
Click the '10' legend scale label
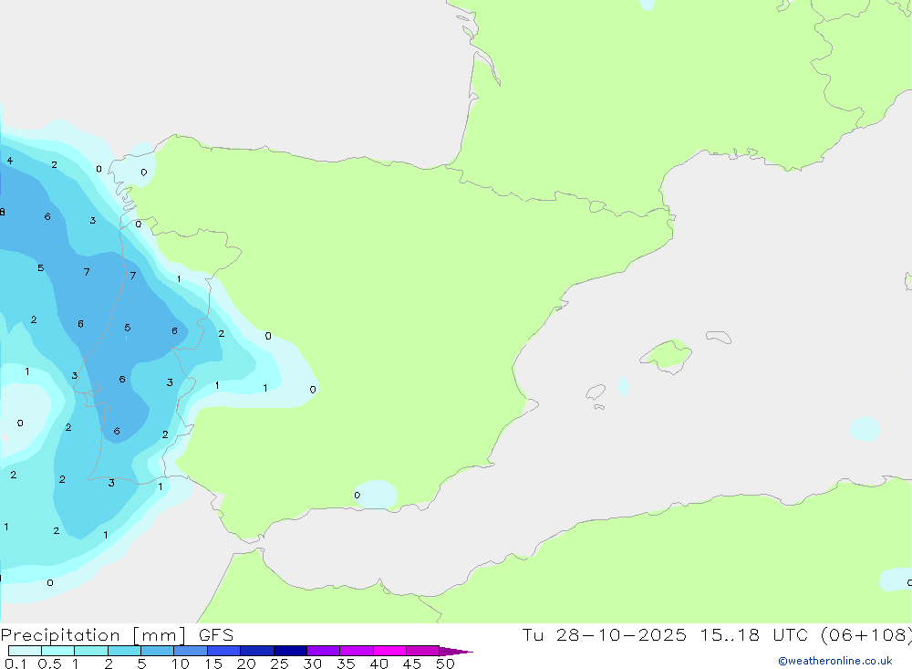pos(181,664)
